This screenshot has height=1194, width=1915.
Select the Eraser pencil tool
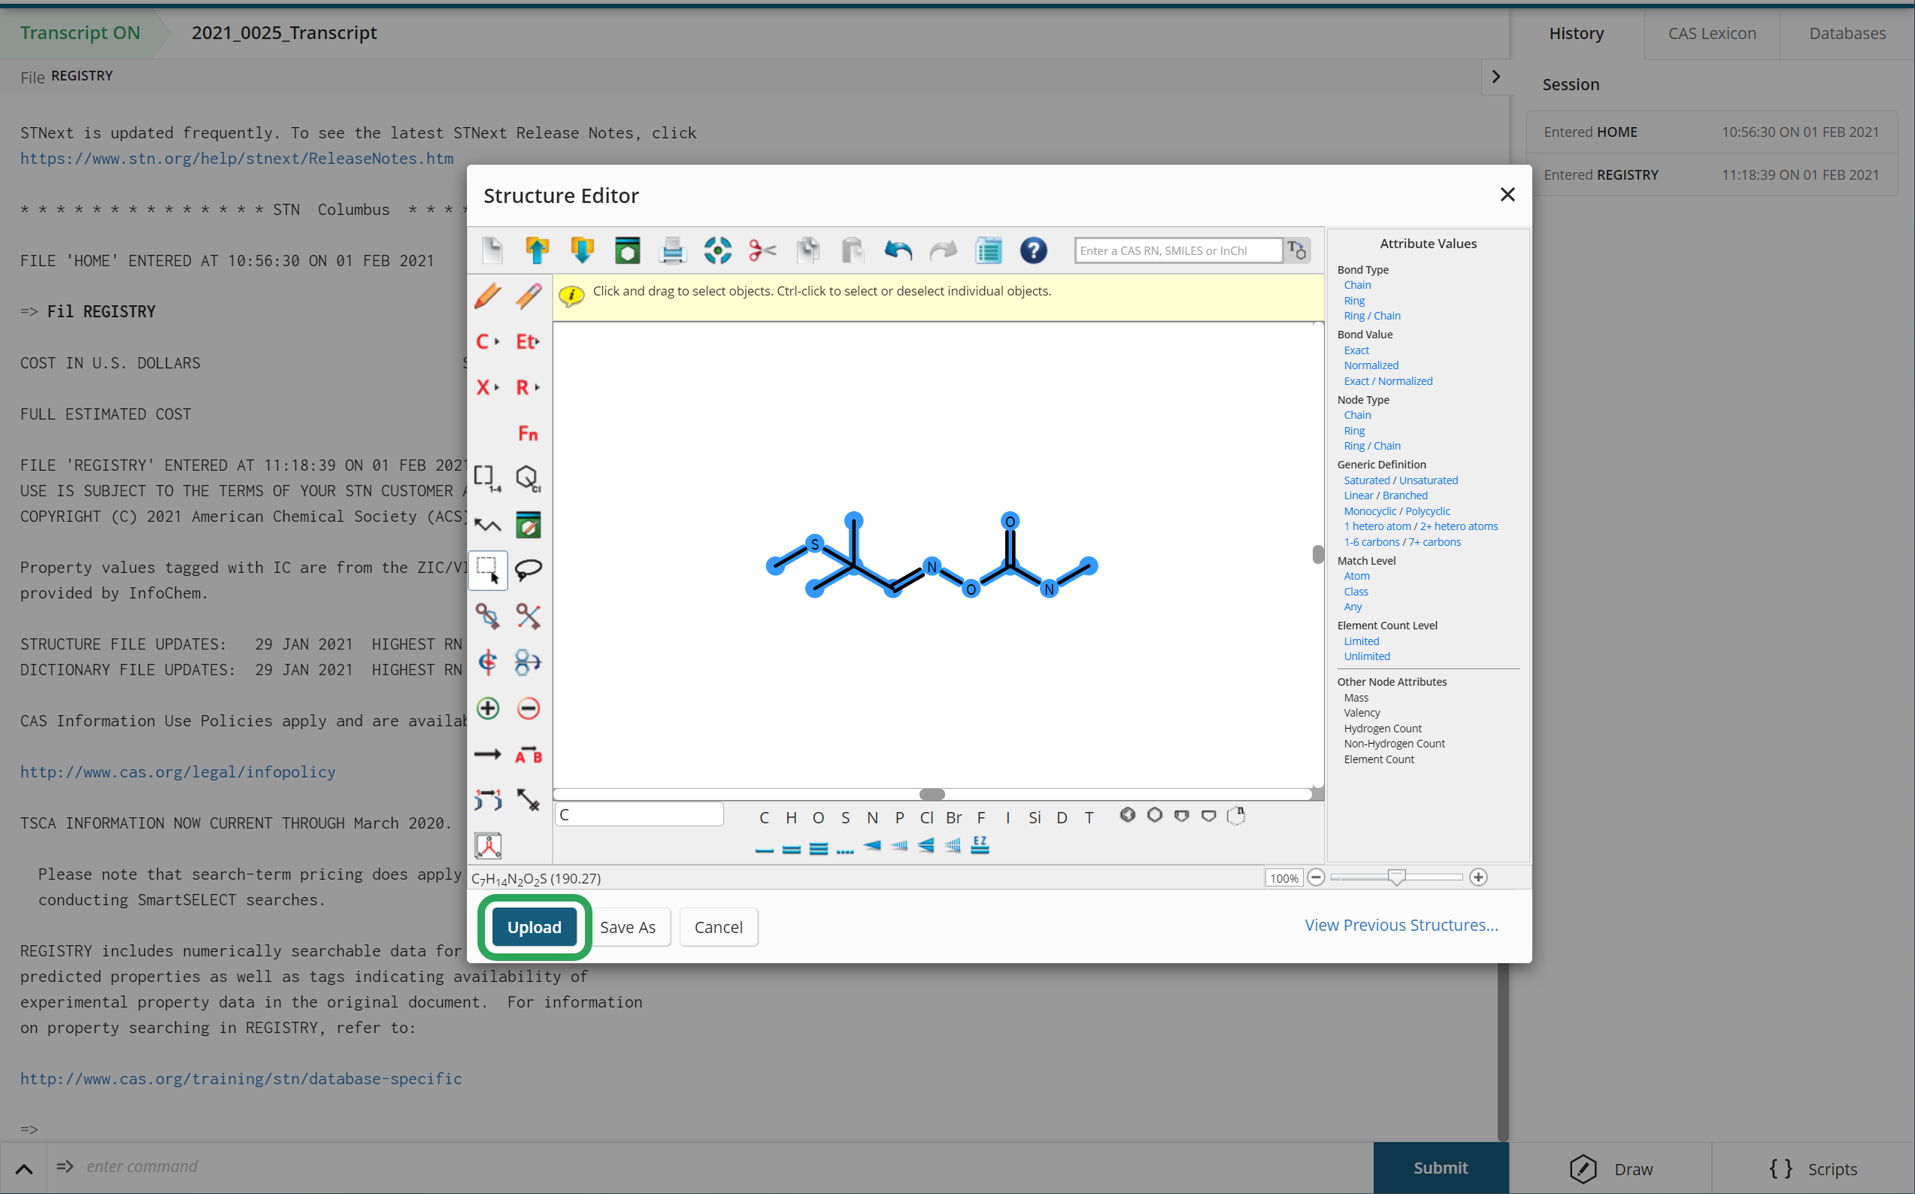[529, 296]
